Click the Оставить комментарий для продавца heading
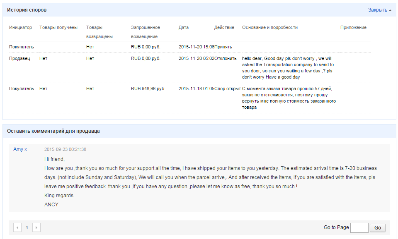This screenshot has height=239, width=398. tap(53, 131)
